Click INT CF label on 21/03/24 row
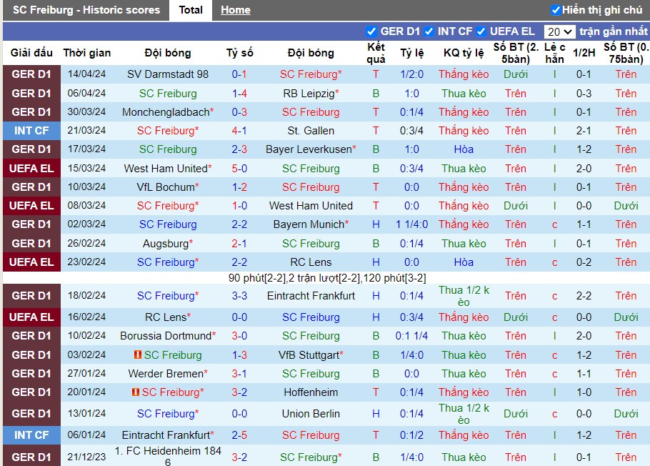This screenshot has width=650, height=466. click(31, 131)
